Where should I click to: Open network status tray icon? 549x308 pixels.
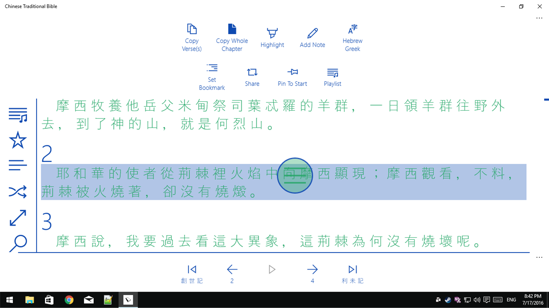(467, 300)
